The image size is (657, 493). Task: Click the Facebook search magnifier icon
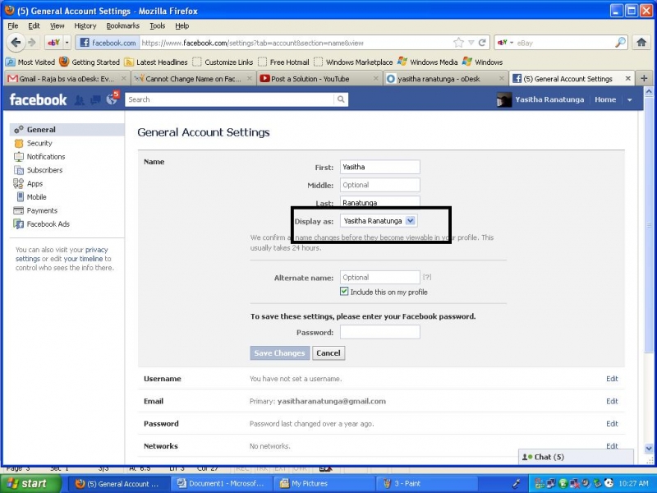341,99
